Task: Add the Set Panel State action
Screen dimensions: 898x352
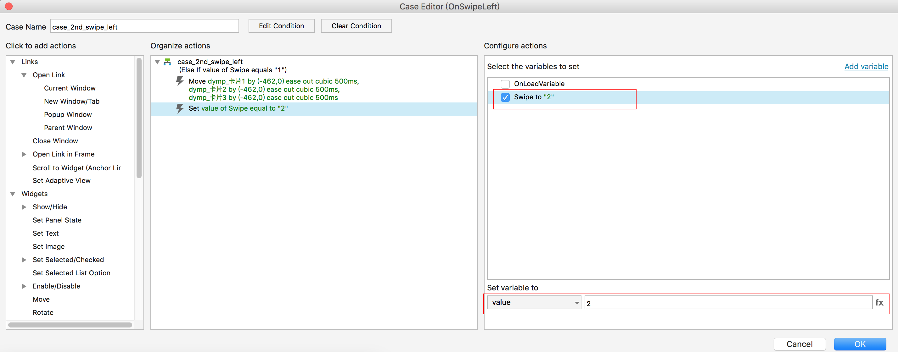Action: coord(57,220)
